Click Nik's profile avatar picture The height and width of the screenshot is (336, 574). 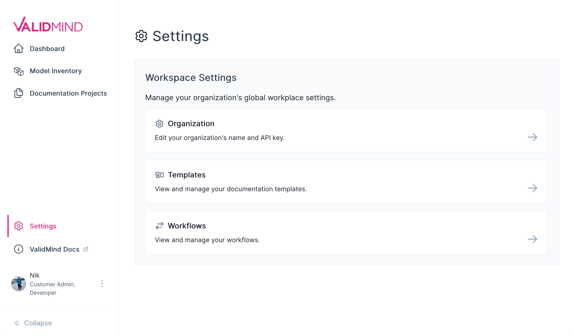click(18, 284)
